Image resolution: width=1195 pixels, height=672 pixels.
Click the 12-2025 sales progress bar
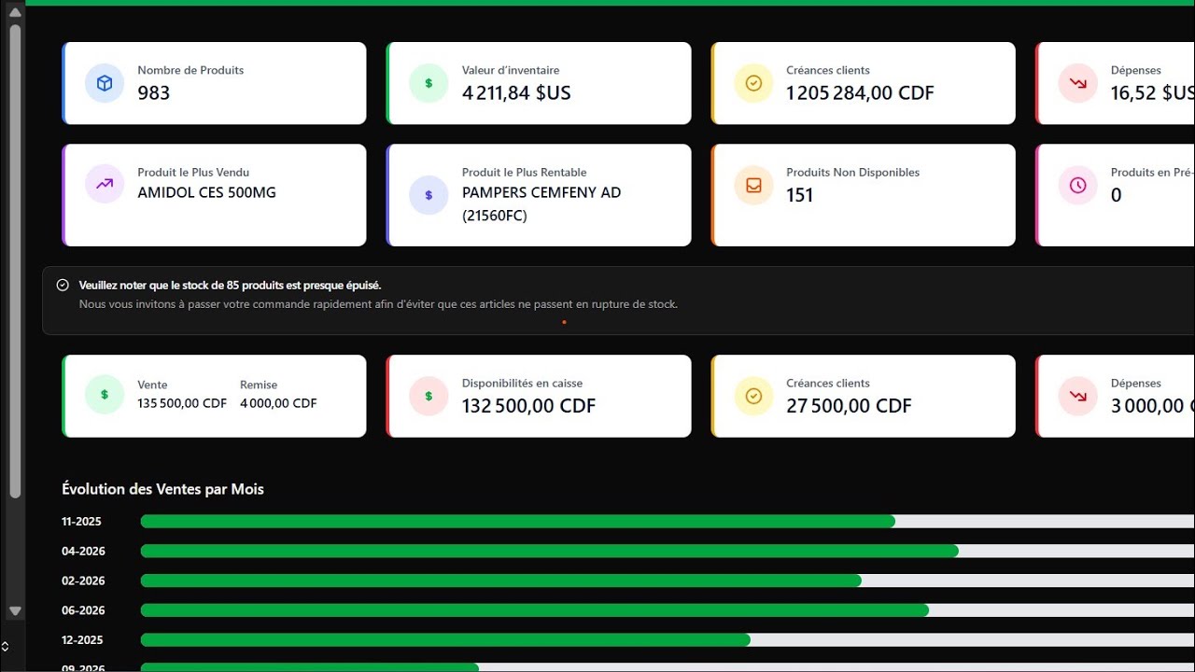point(668,640)
